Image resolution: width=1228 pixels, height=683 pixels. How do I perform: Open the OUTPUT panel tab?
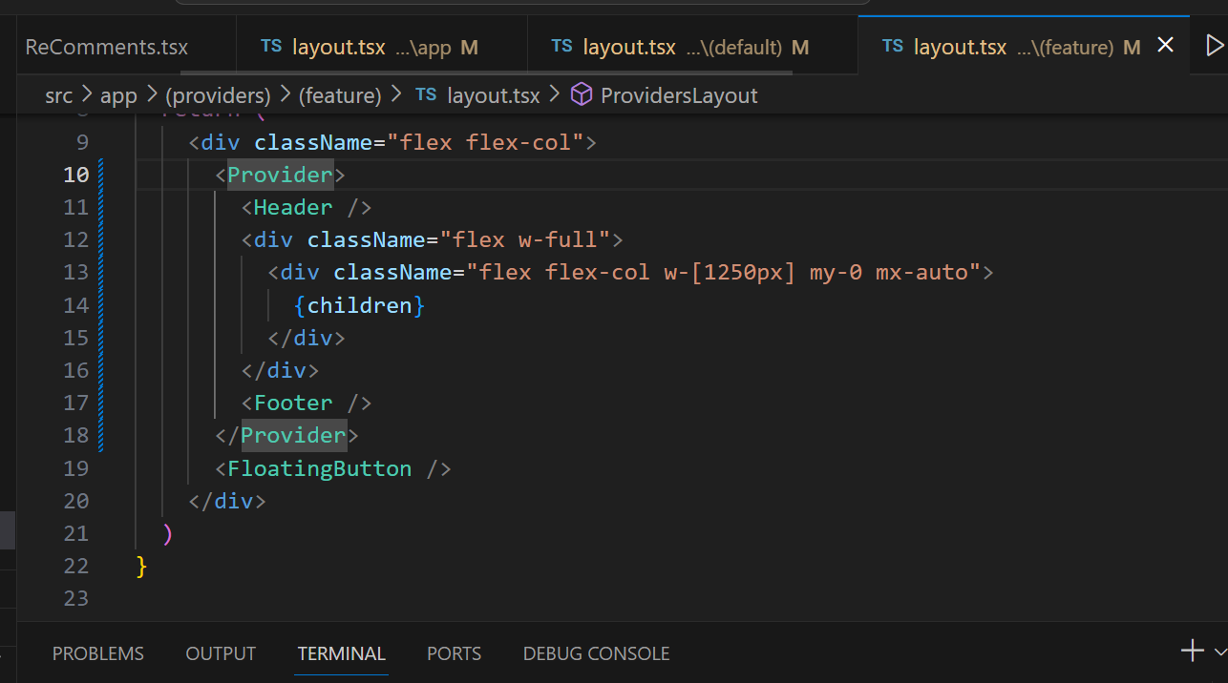[221, 653]
